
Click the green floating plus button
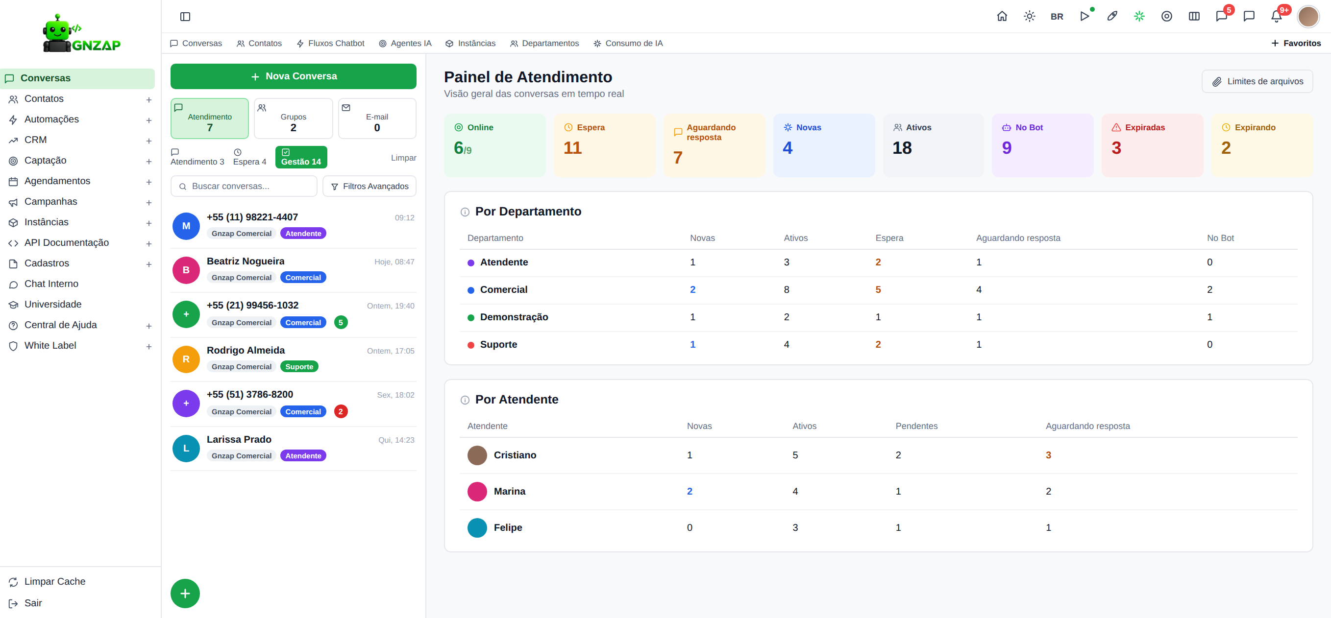(185, 594)
